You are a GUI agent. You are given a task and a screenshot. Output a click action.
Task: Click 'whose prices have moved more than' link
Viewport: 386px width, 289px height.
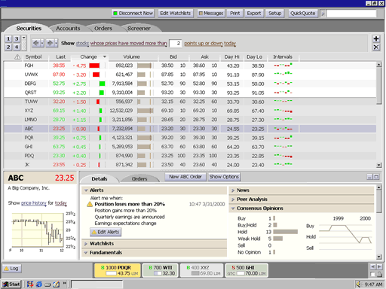click(x=128, y=44)
